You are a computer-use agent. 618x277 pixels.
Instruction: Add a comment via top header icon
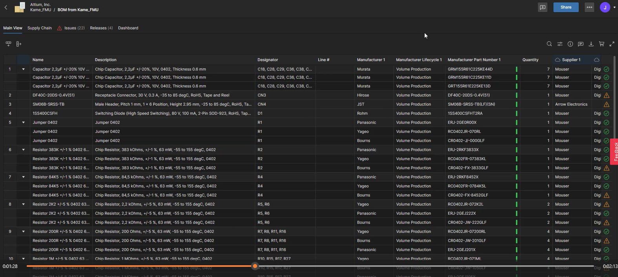pyautogui.click(x=543, y=7)
